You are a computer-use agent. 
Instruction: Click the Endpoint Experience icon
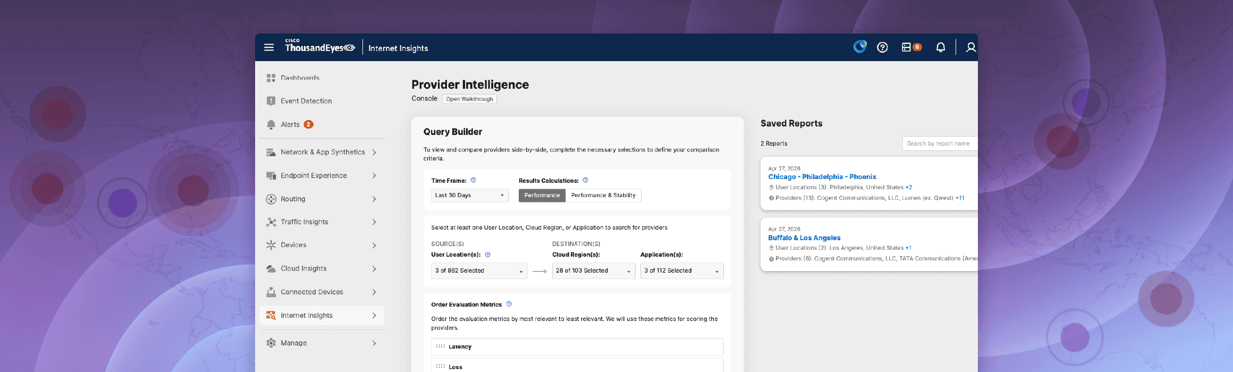[271, 175]
